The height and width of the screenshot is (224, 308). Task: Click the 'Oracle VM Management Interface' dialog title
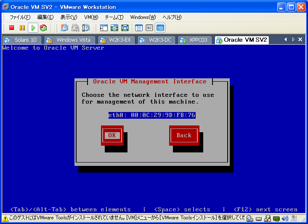(x=150, y=81)
